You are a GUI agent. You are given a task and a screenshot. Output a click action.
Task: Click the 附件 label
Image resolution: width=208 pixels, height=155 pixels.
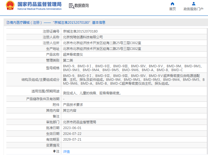(56, 105)
